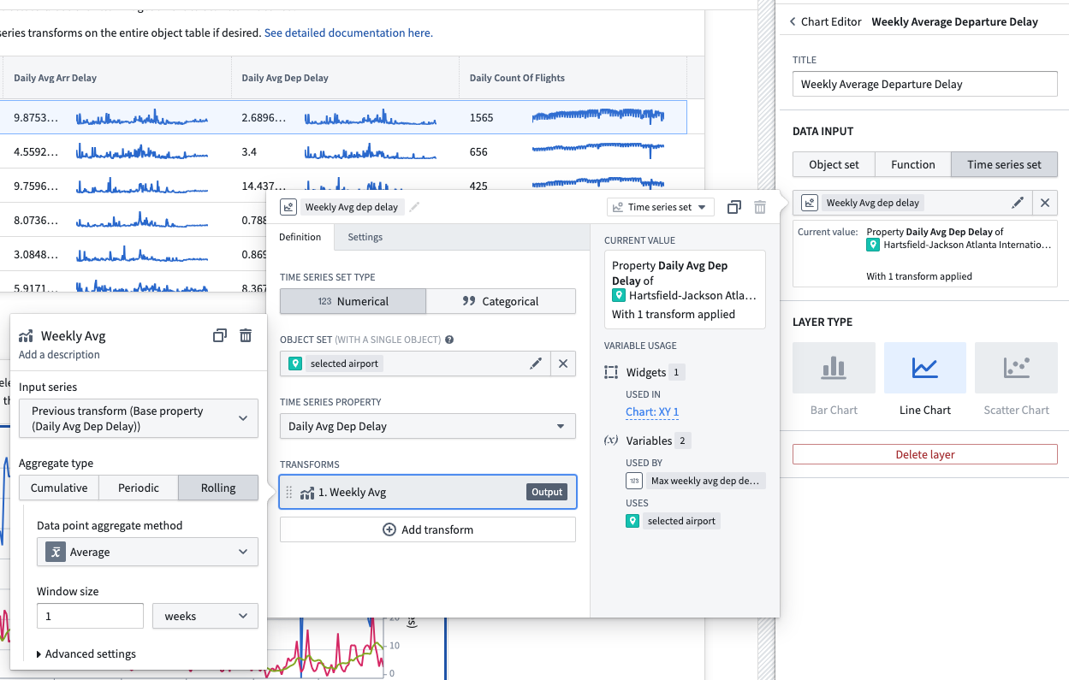Open the Time series set type dropdown
The width and height of the screenshot is (1069, 680).
661,207
